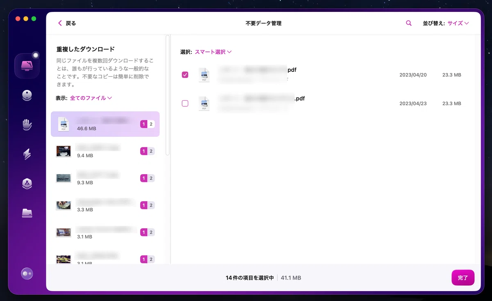This screenshot has width=492, height=301.
Task: Click the 重複したダウンロード heading
Action: pos(86,49)
